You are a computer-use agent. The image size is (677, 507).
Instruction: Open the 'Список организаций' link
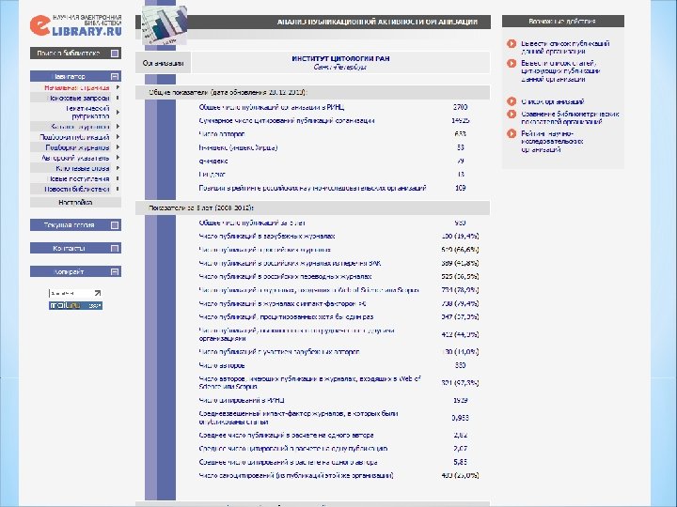(x=553, y=101)
